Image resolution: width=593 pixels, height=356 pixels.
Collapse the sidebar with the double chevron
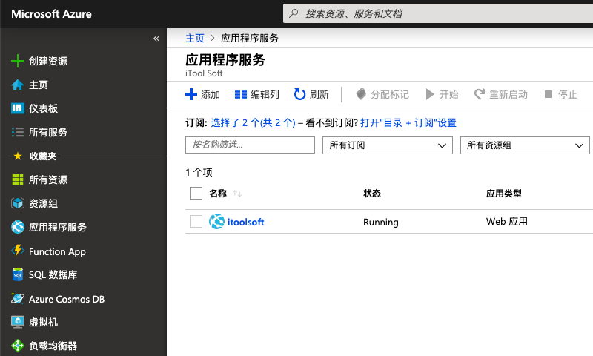click(156, 39)
